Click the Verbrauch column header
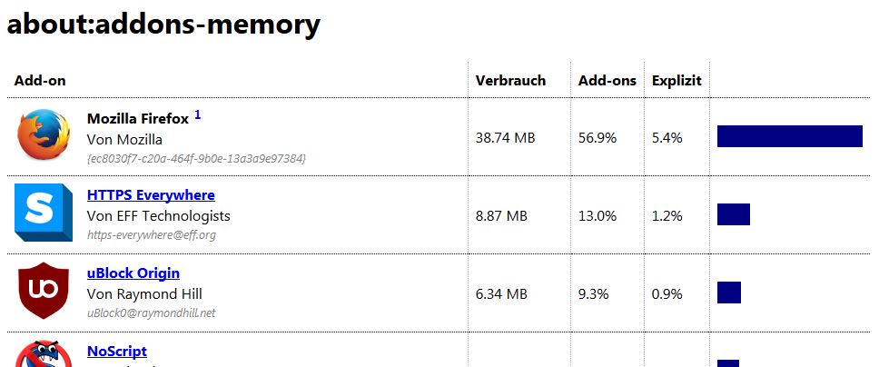Screen dimensions: 879x367 510,80
